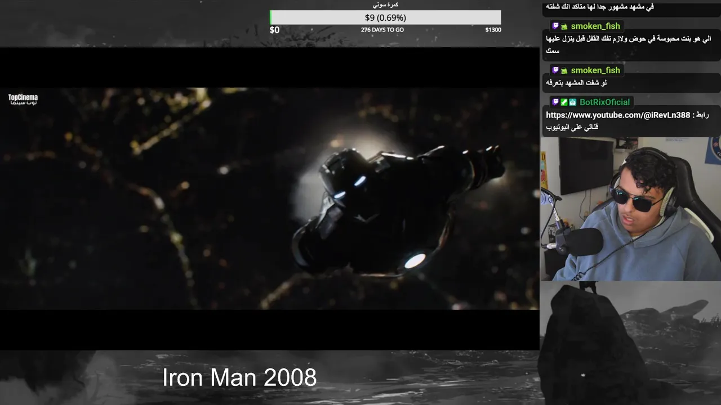This screenshot has height=405, width=721.
Task: Click the '$9 (0.69%)' goal amount text
Action: click(x=385, y=17)
